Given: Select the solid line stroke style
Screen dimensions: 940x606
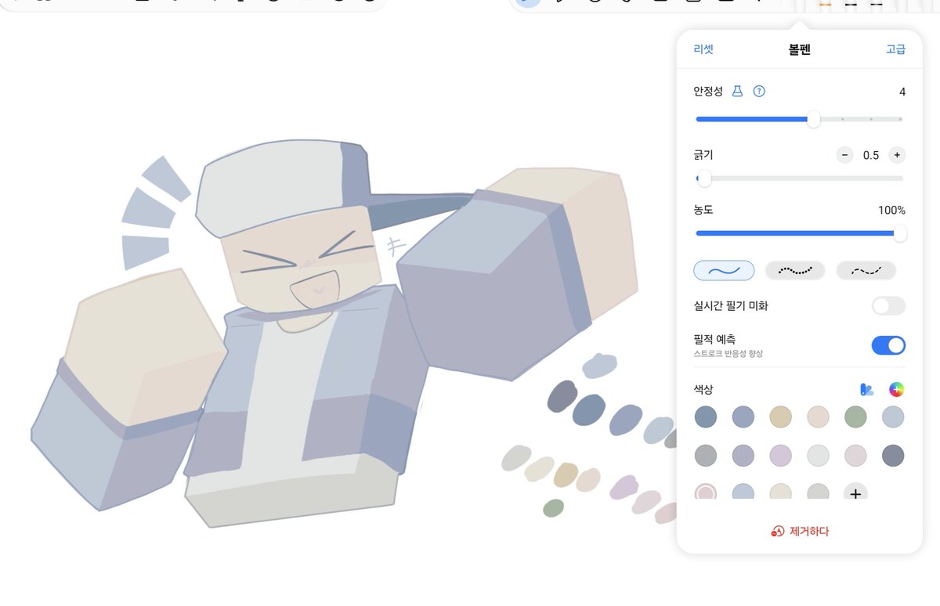Looking at the screenshot, I should [x=724, y=270].
